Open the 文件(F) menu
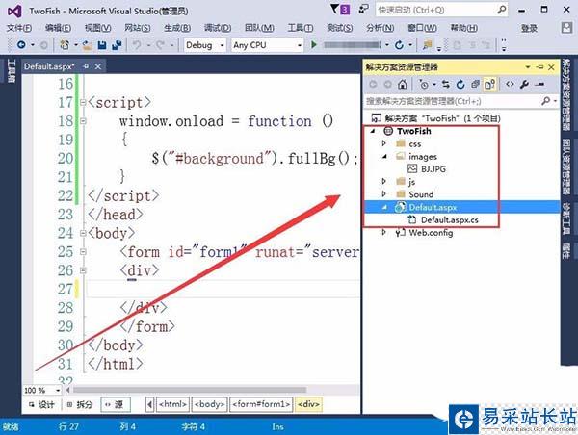 point(19,28)
